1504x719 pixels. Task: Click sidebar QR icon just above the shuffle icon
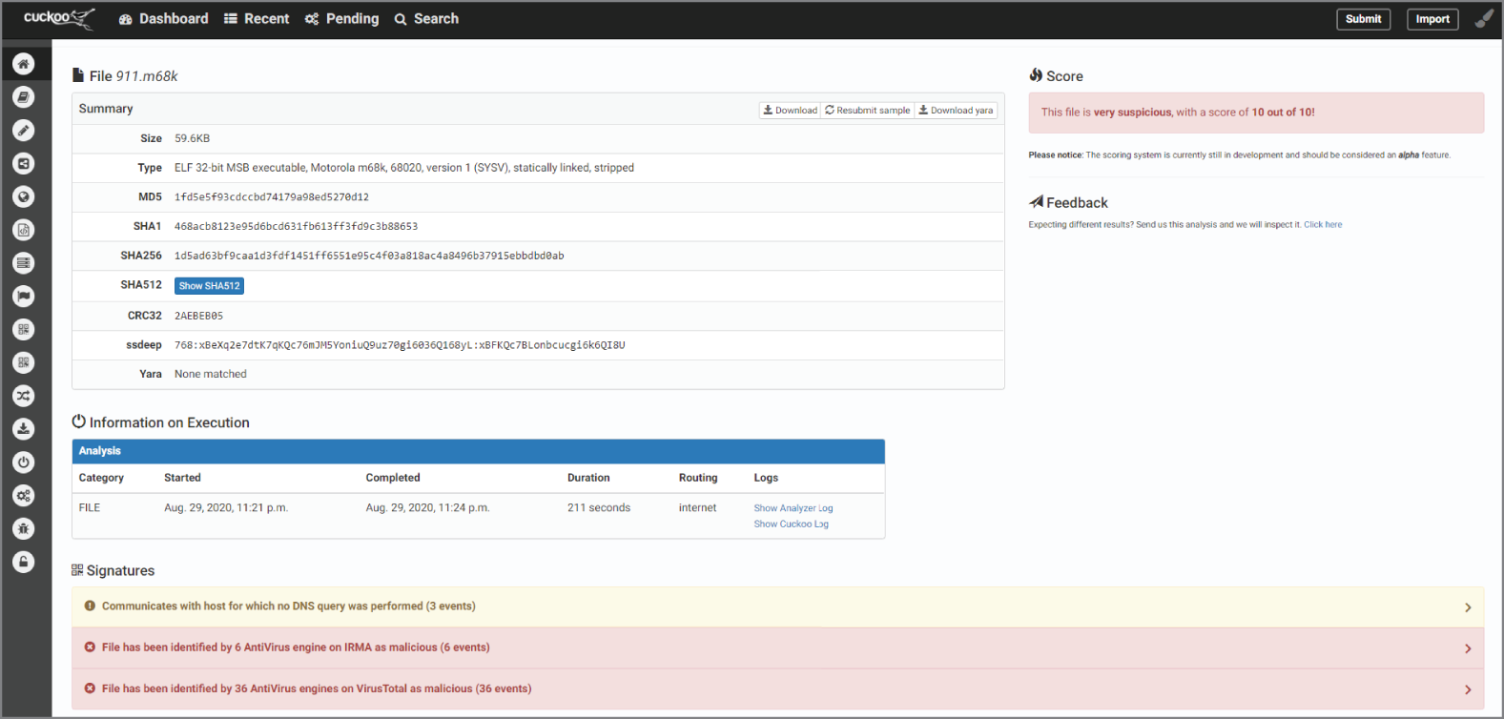point(24,362)
